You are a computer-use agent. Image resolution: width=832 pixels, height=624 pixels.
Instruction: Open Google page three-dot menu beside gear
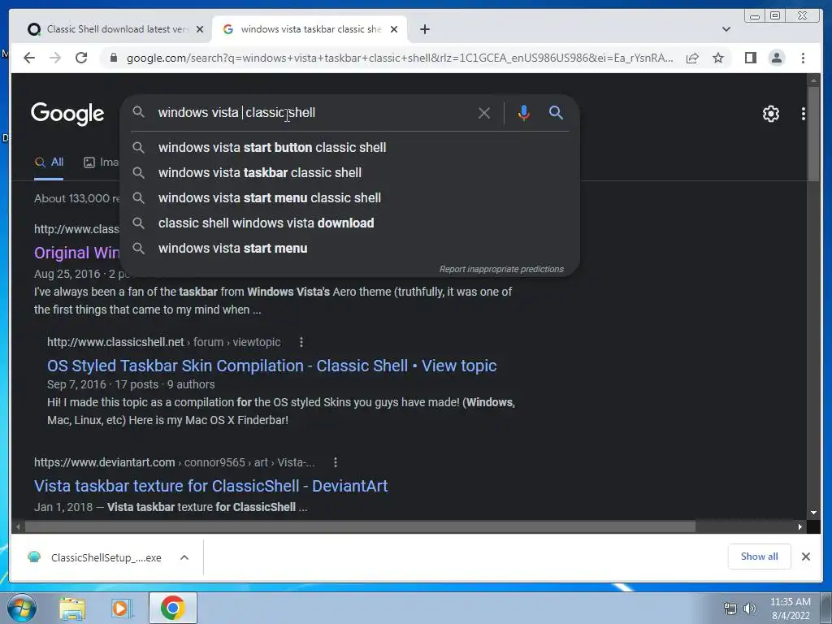pos(804,114)
